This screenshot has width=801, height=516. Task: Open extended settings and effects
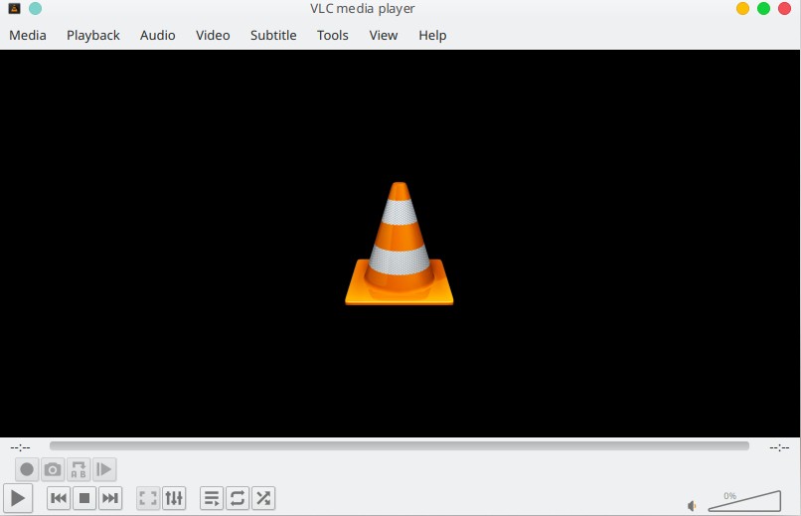tap(174, 498)
